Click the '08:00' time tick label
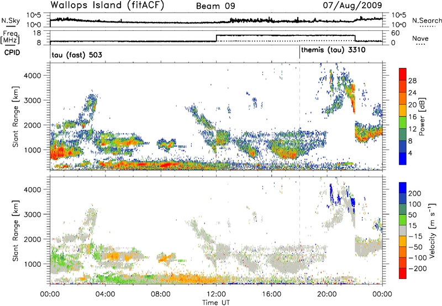The image size is (442, 306). (161, 294)
